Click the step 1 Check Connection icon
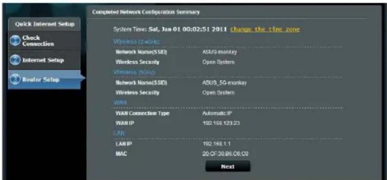Screen dimensions: 387x180 15,41
